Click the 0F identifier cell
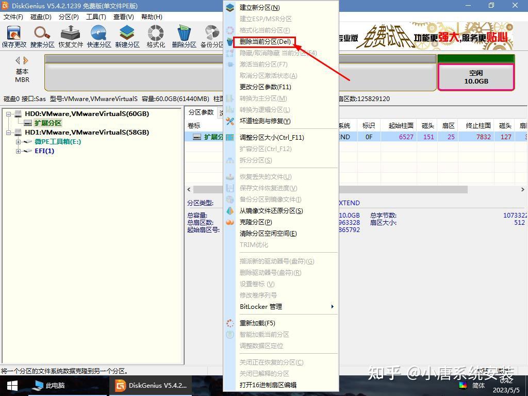528x396 pixels. pos(369,137)
